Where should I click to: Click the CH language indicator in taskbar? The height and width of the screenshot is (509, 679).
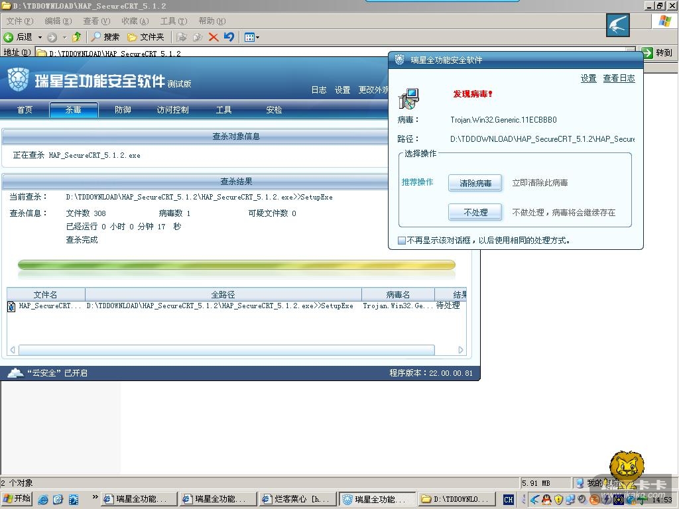point(509,500)
